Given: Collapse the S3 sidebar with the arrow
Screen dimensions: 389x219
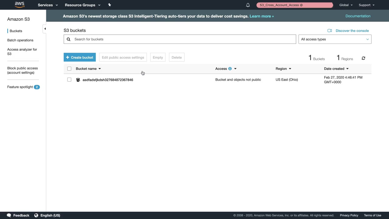Looking at the screenshot, I should 45,29.
